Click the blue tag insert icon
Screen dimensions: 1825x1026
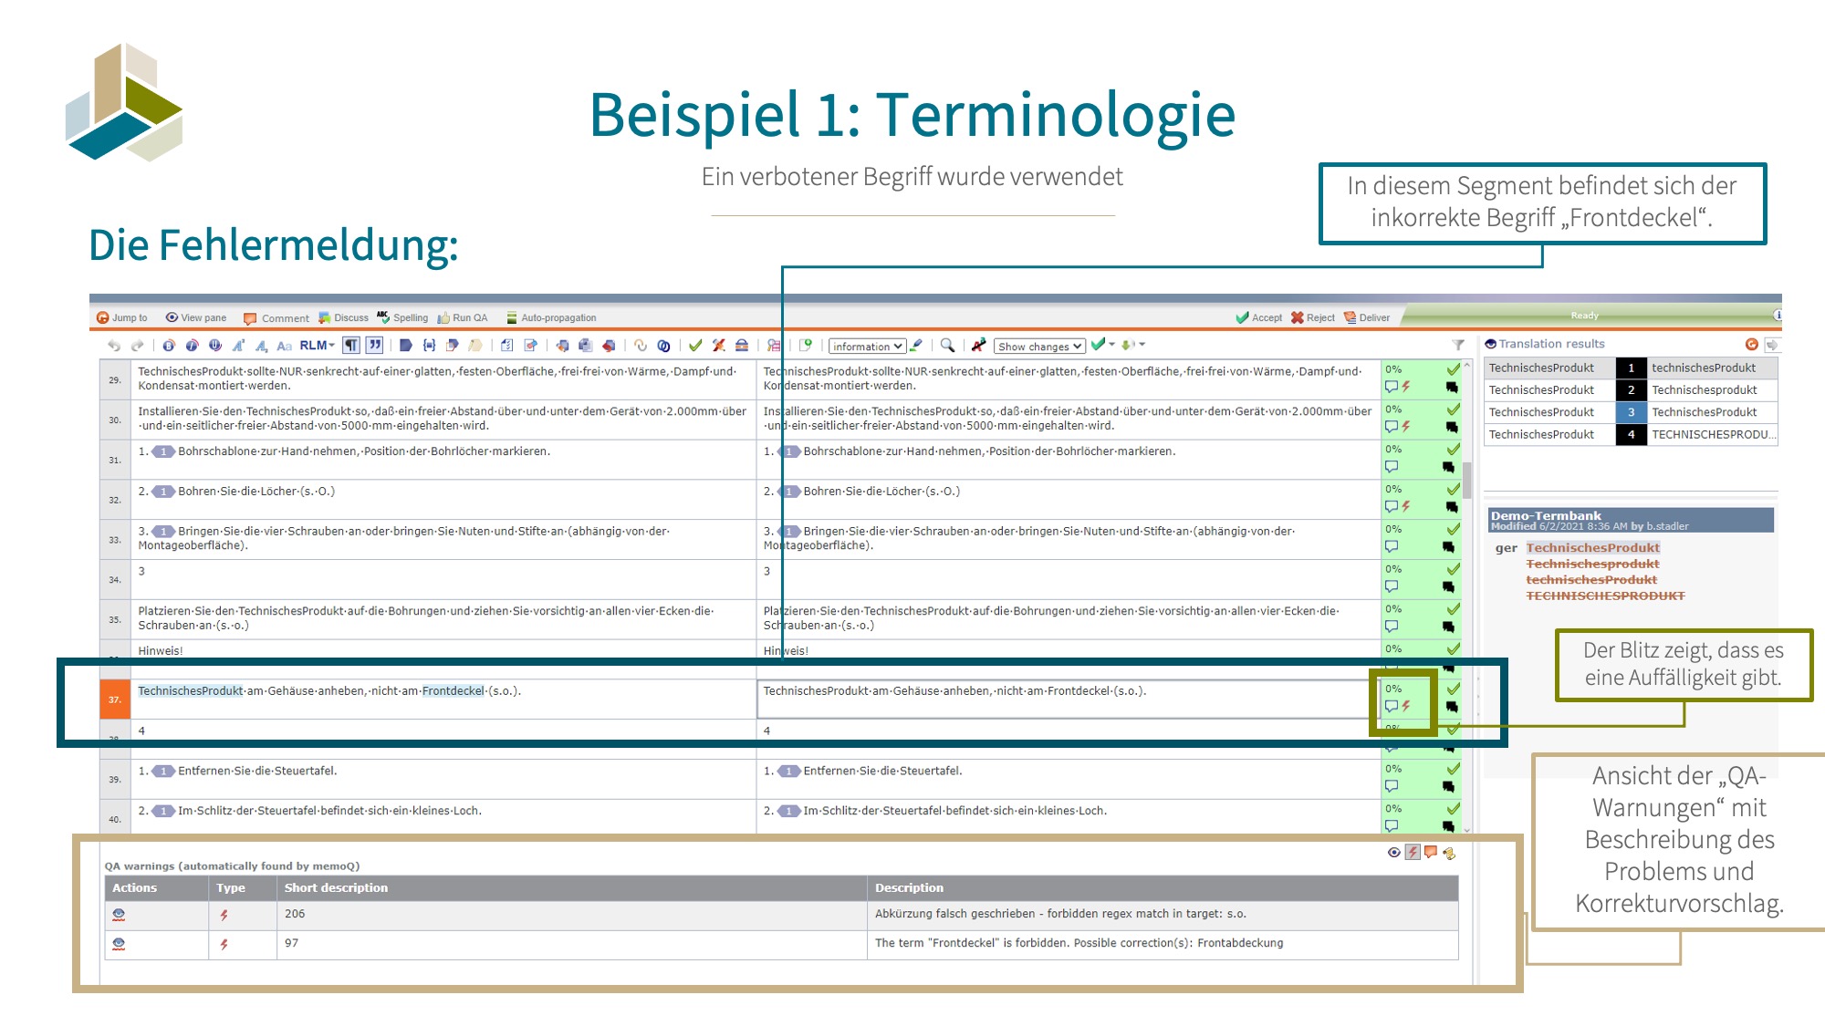point(405,346)
